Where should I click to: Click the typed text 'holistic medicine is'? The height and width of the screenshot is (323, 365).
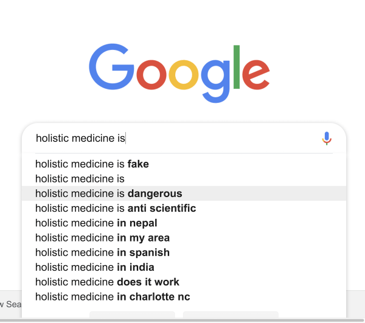tap(80, 139)
